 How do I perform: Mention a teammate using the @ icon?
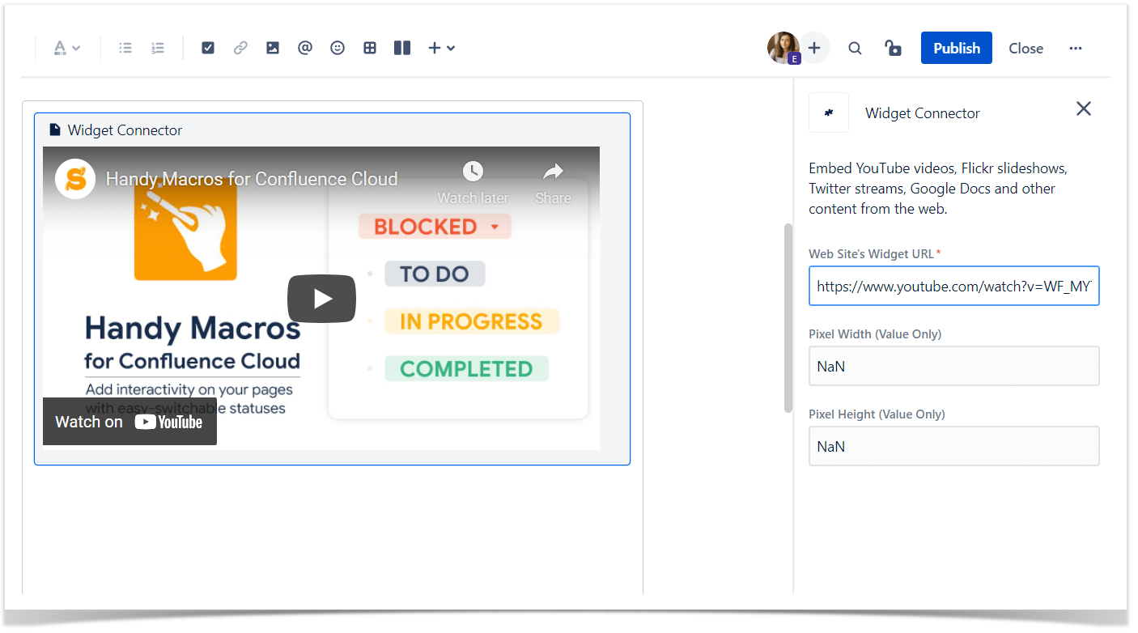click(305, 48)
